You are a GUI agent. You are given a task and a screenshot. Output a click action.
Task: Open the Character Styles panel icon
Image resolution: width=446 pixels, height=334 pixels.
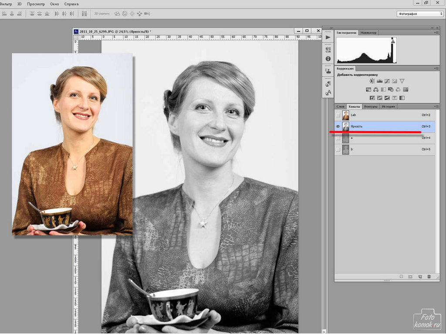328,93
